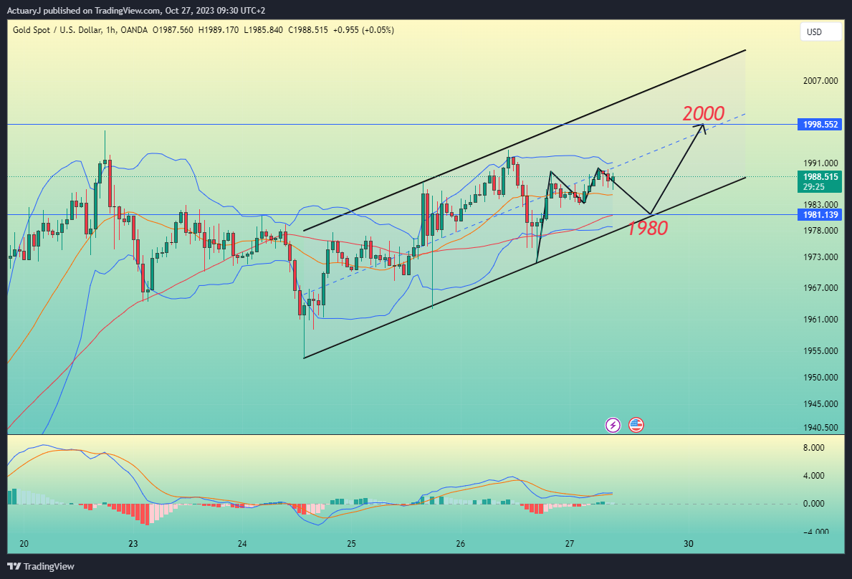The height and width of the screenshot is (579, 852).
Task: Click the 1950.000 price axis value
Action: (x=820, y=377)
